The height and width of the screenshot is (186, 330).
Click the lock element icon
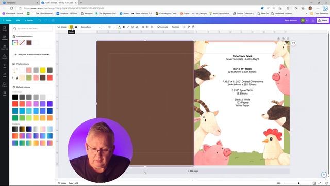click(x=193, y=27)
